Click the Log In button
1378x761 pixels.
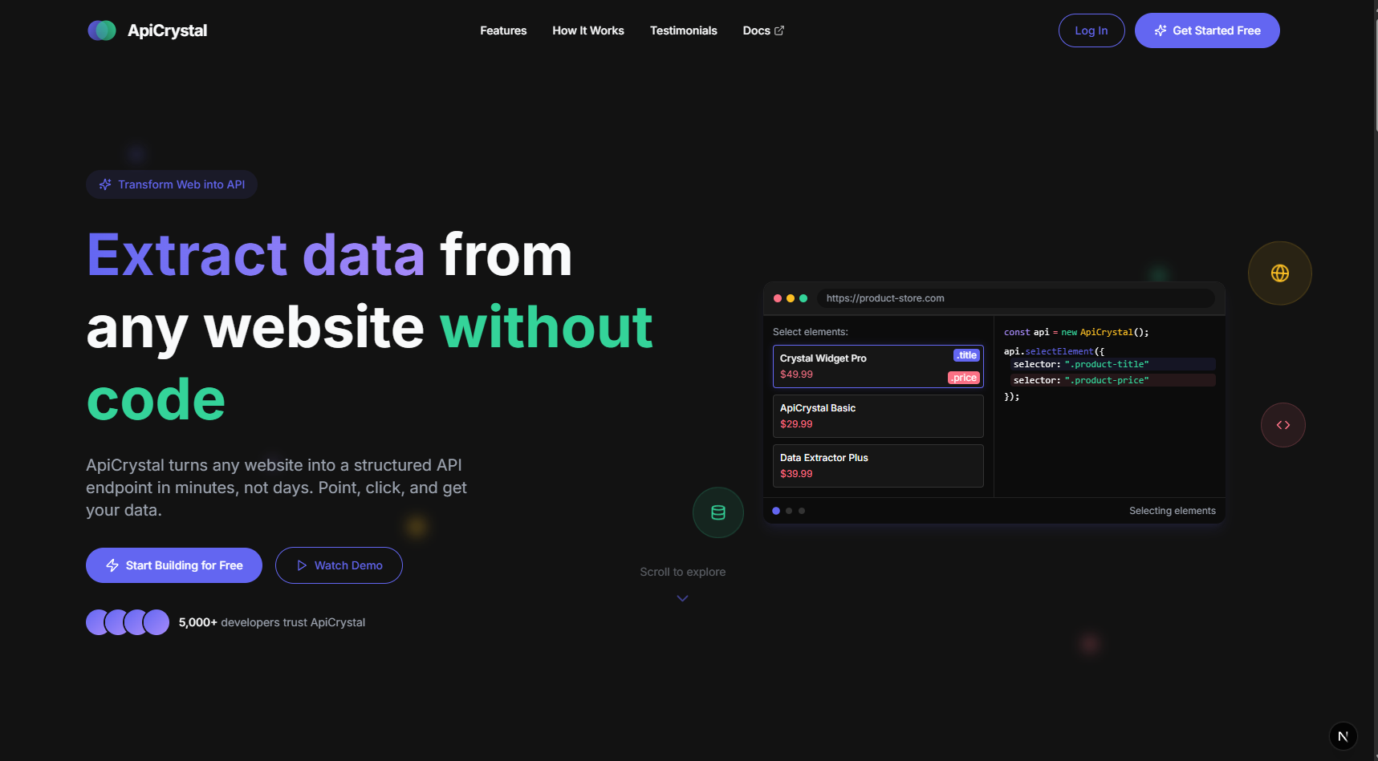(x=1091, y=30)
